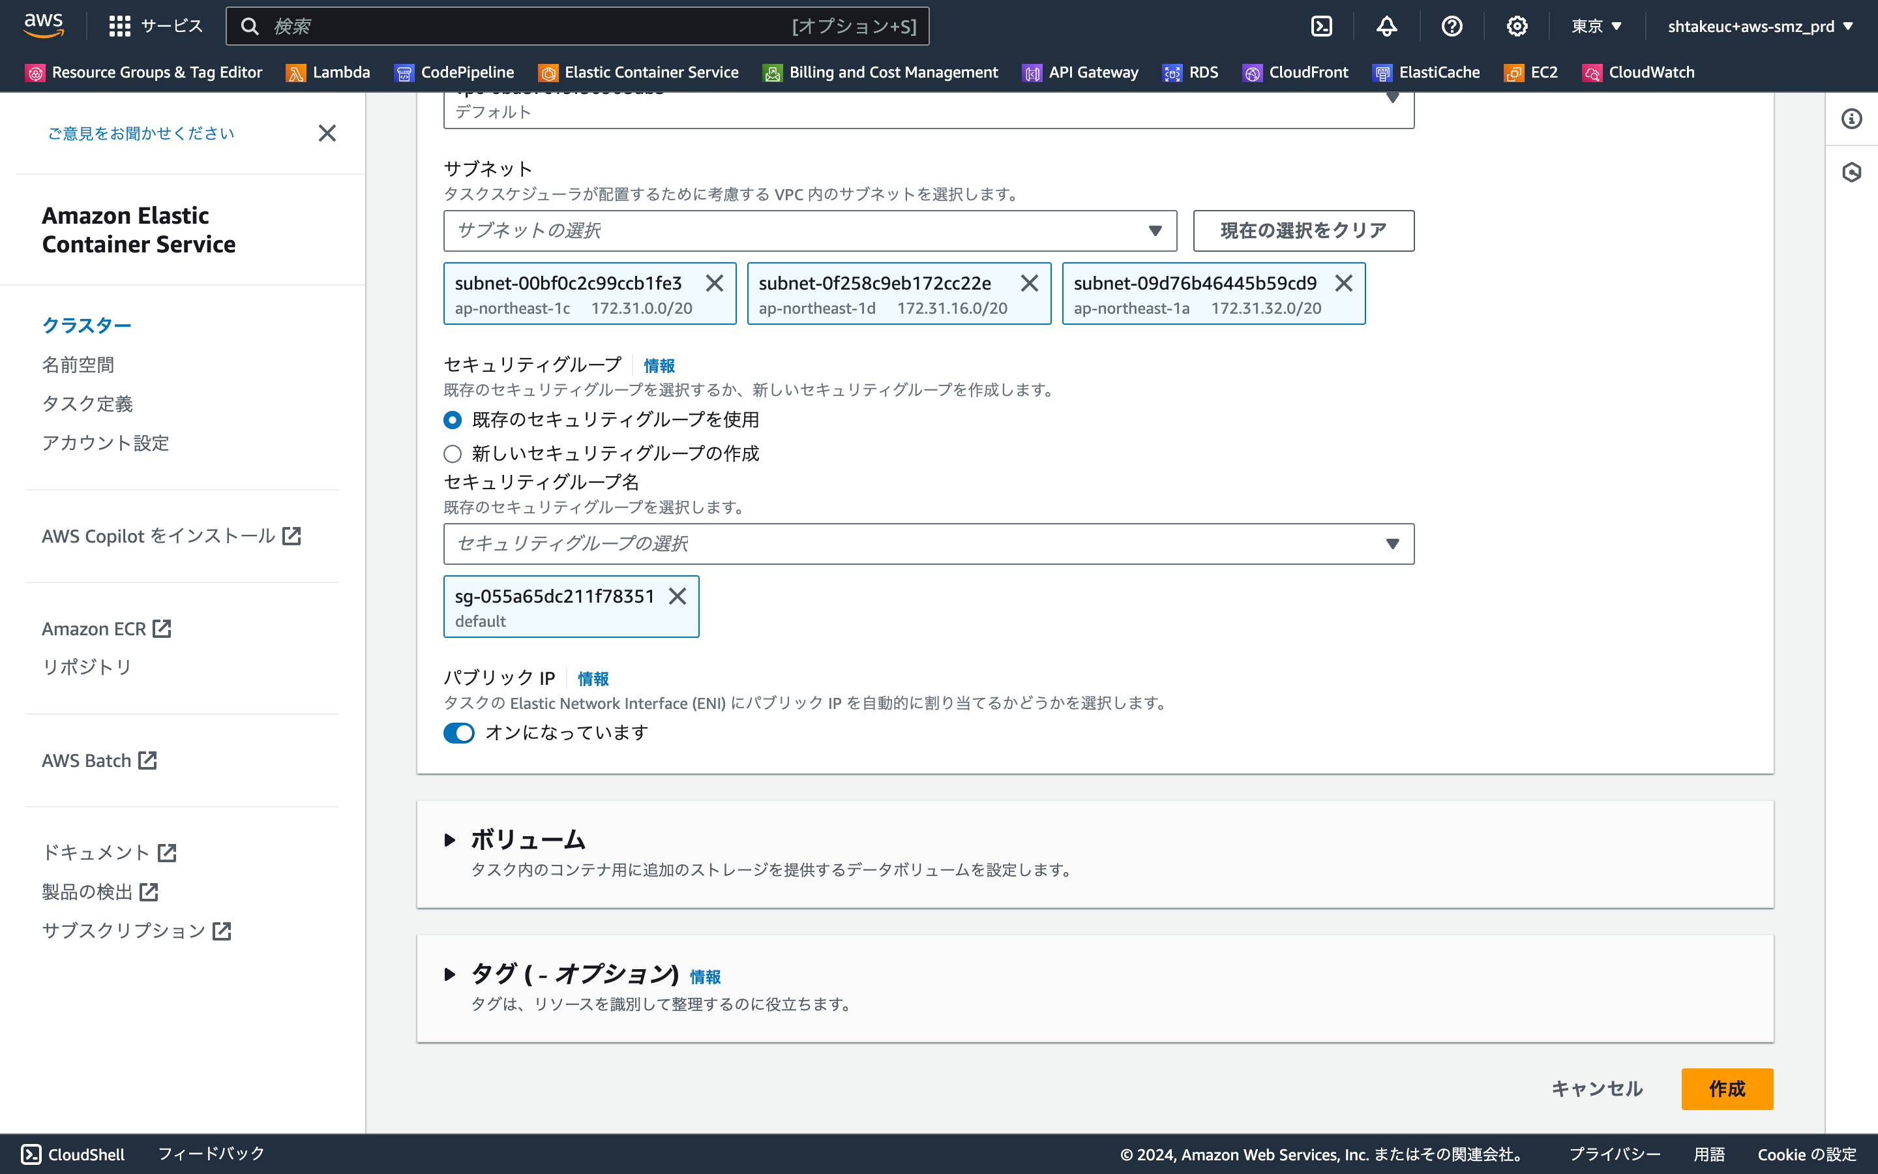Image resolution: width=1878 pixels, height=1174 pixels.
Task: Open Amazon ECR sidebar link
Action: [x=106, y=628]
